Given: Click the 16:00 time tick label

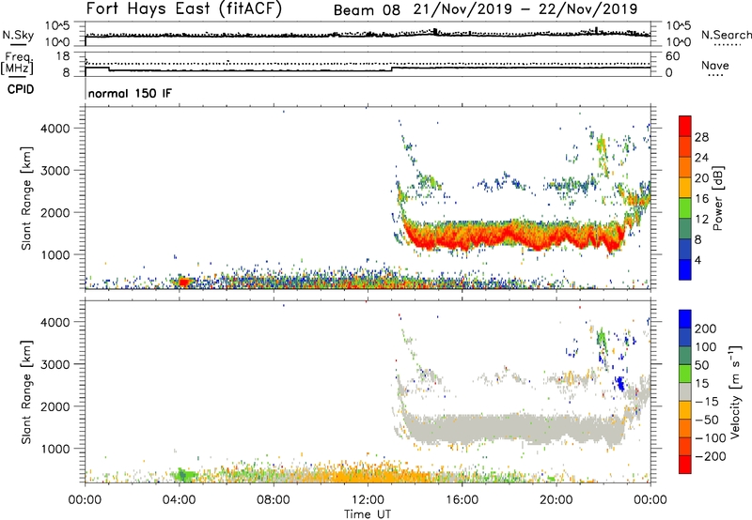Looking at the screenshot, I should tap(462, 500).
